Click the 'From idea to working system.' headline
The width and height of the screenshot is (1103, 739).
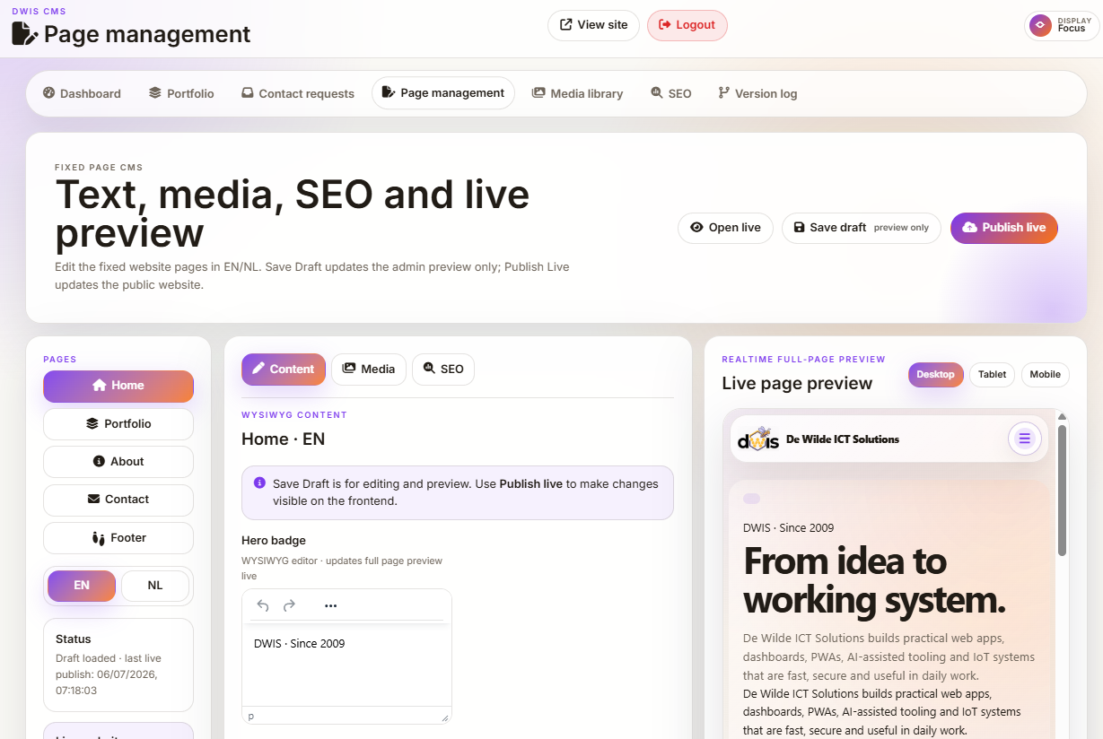[875, 580]
